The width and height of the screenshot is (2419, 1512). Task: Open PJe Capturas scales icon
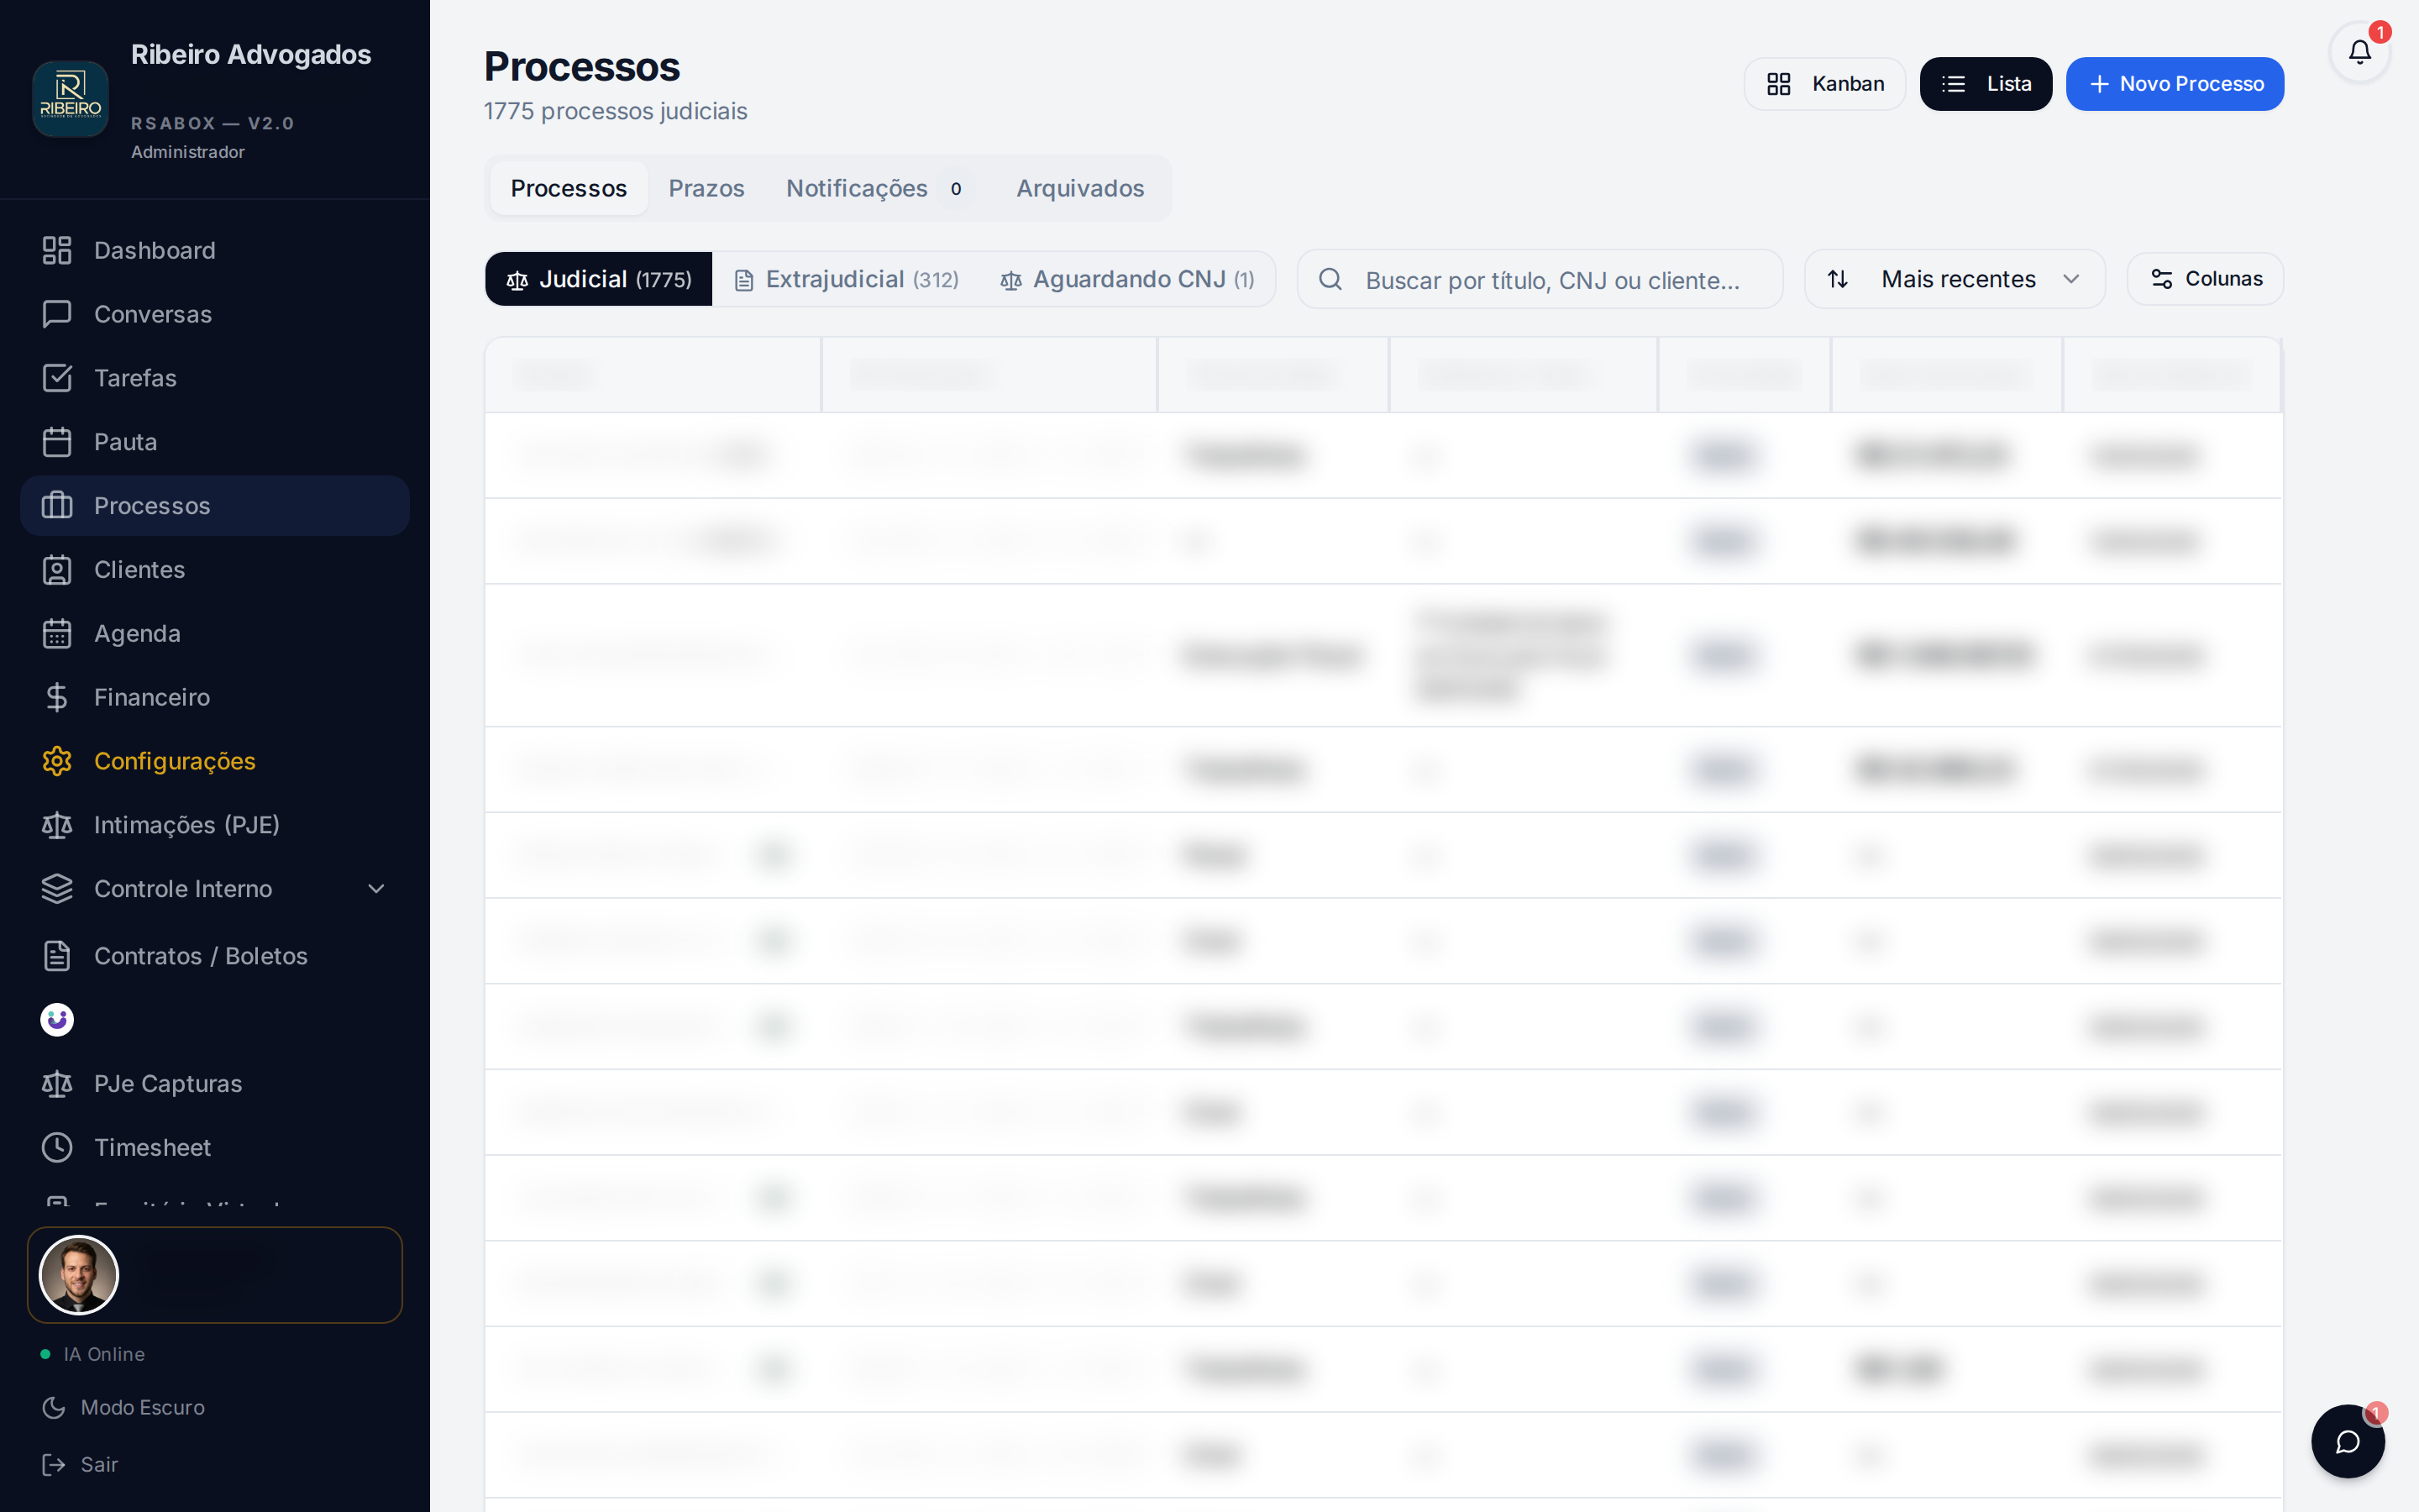(57, 1084)
